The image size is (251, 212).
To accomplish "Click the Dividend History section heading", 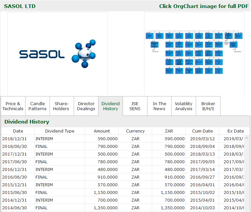I will [27, 122].
